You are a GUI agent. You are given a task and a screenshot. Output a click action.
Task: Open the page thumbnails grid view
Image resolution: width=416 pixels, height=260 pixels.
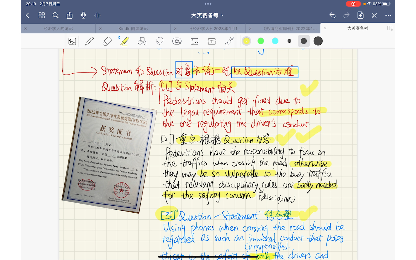click(42, 15)
